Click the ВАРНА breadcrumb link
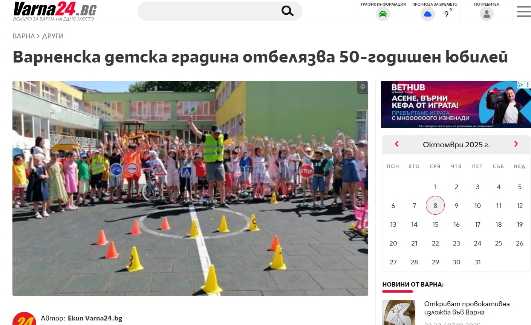This screenshot has height=325, width=531. 23,36
